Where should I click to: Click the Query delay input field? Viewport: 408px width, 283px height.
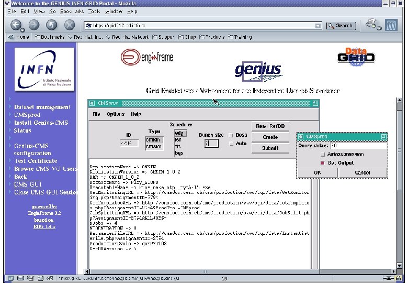[358, 146]
